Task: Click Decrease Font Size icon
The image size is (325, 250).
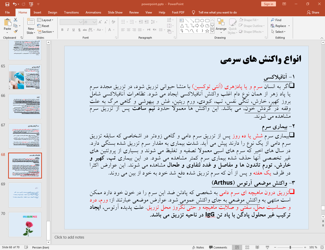Action: 105,22
